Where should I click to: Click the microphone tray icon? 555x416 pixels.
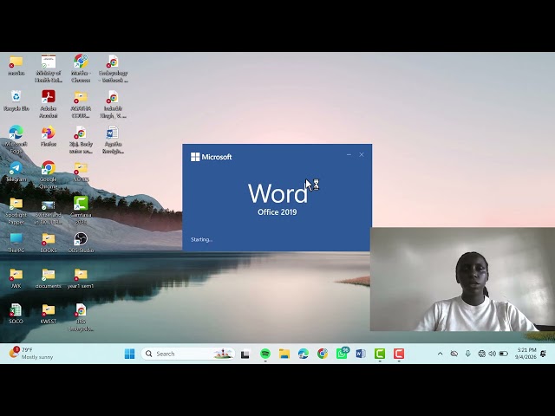(468, 354)
